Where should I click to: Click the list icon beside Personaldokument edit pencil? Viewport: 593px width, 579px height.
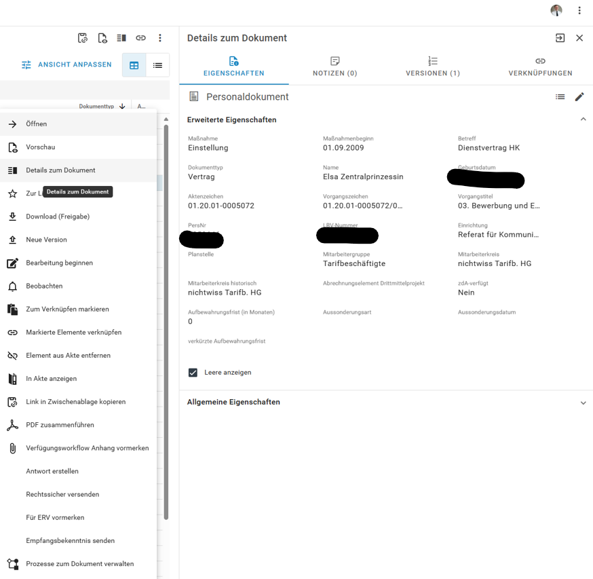pyautogui.click(x=560, y=97)
